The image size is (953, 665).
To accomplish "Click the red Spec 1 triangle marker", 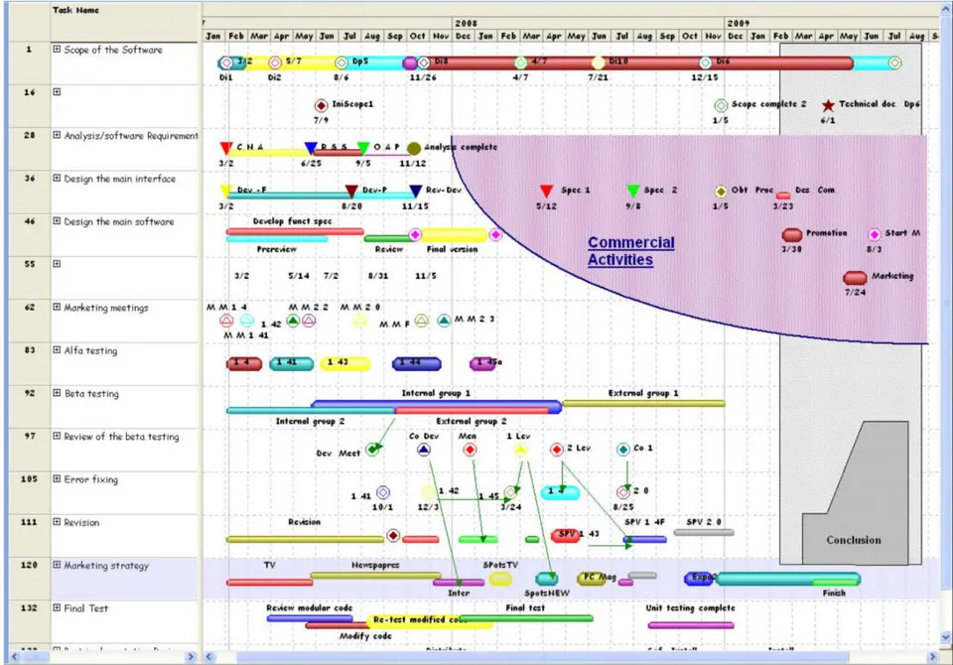I will [546, 192].
